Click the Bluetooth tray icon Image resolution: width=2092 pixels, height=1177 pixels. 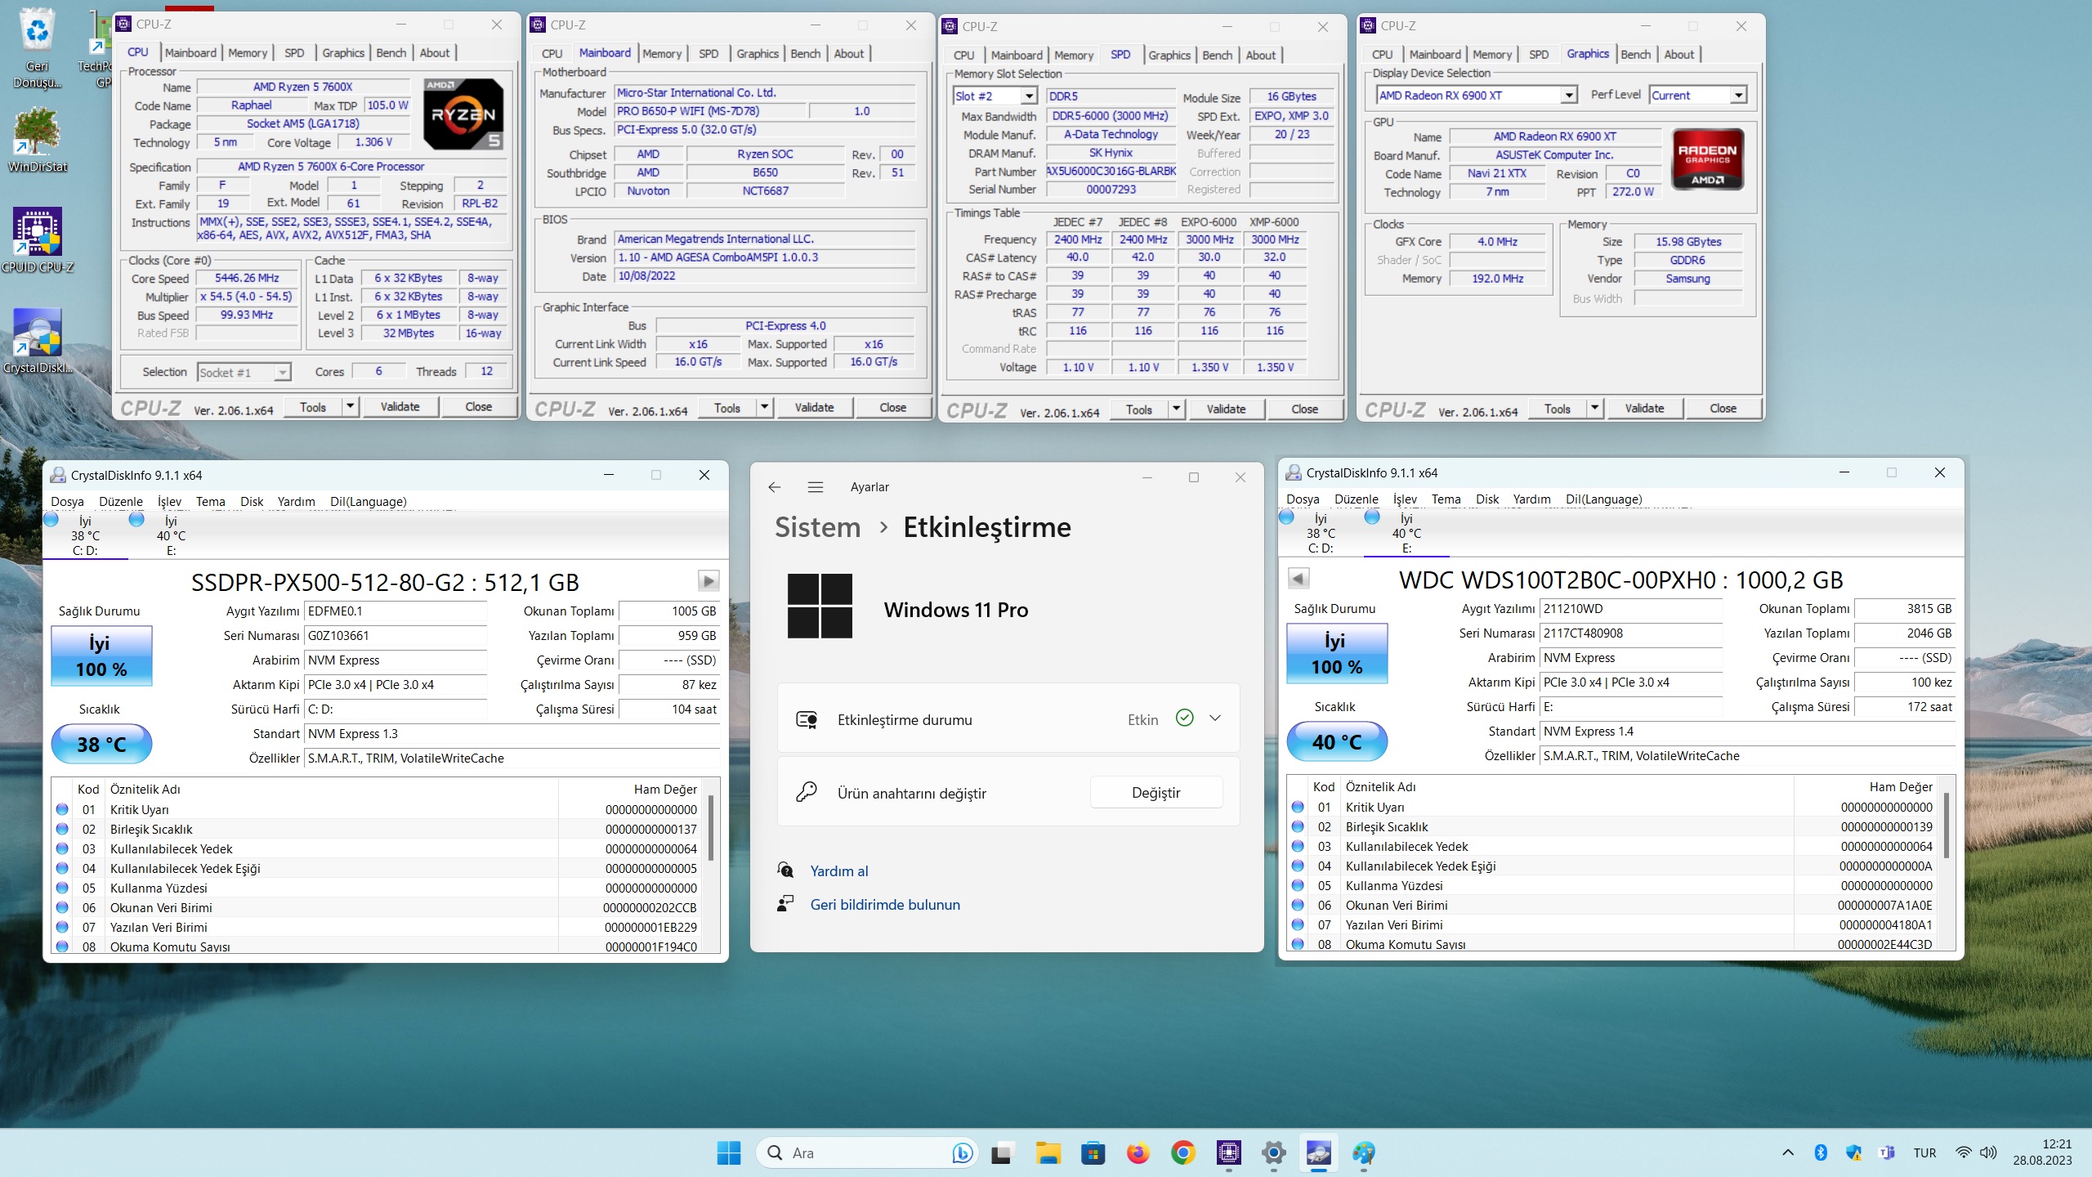(x=1821, y=1152)
